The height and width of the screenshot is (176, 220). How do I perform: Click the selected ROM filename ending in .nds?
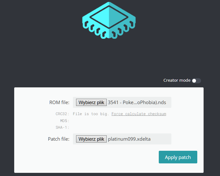tap(137, 103)
